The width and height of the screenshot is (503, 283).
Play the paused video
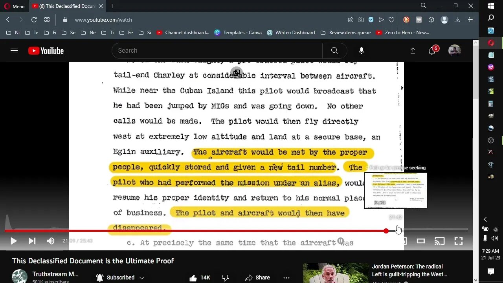click(13, 241)
